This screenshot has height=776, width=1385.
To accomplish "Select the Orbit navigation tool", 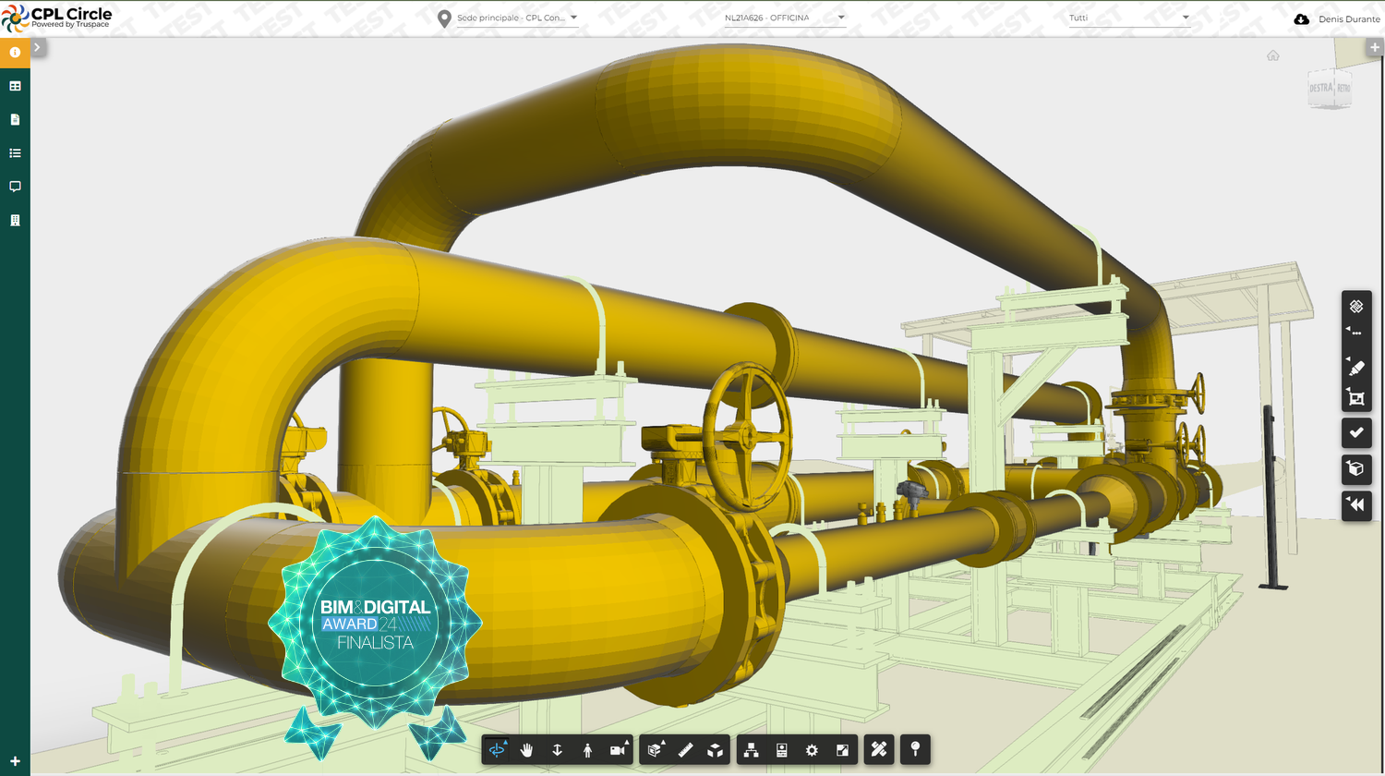I will (x=496, y=749).
